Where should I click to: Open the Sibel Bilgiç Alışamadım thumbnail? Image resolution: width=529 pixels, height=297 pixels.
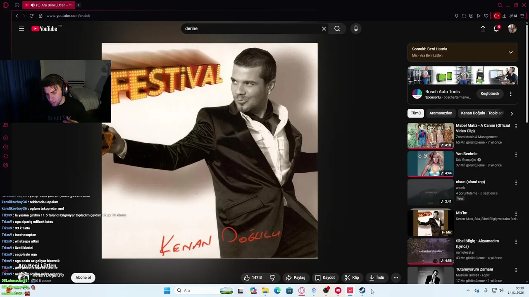click(430, 251)
